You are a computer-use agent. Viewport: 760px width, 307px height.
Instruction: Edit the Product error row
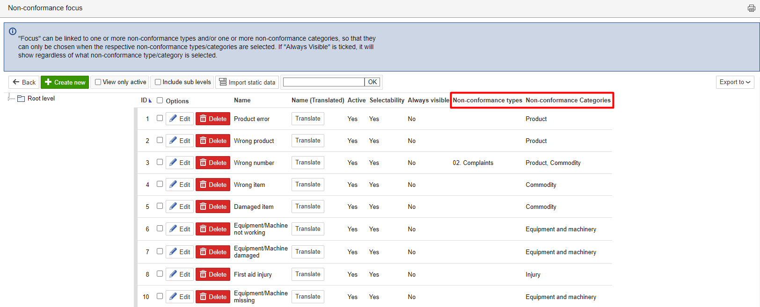click(180, 119)
